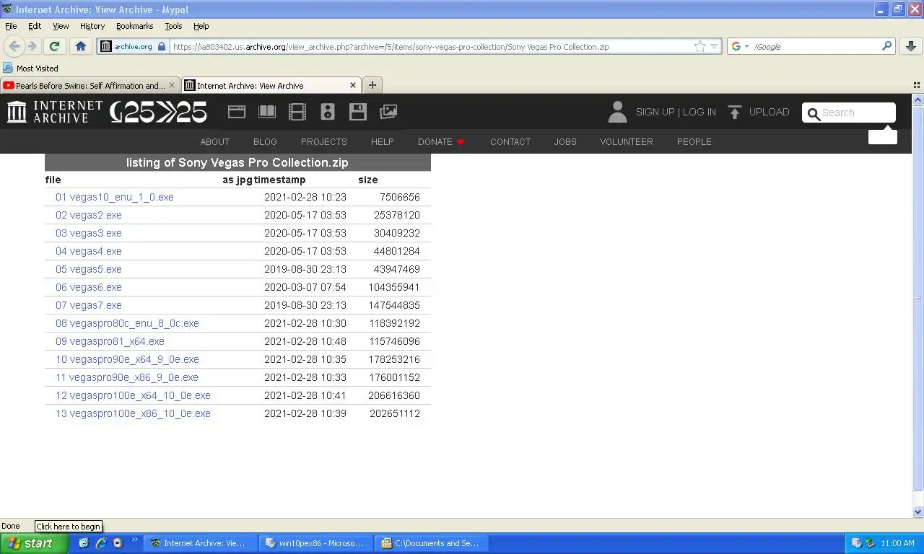
Task: Open the HELP link in the Archive navigation
Action: [x=382, y=141]
